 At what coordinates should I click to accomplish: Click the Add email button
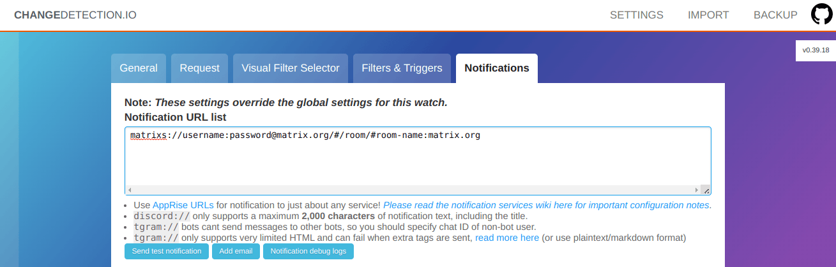[x=236, y=251]
